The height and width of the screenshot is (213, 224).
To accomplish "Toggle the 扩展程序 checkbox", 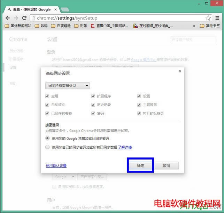I will pos(93,96).
